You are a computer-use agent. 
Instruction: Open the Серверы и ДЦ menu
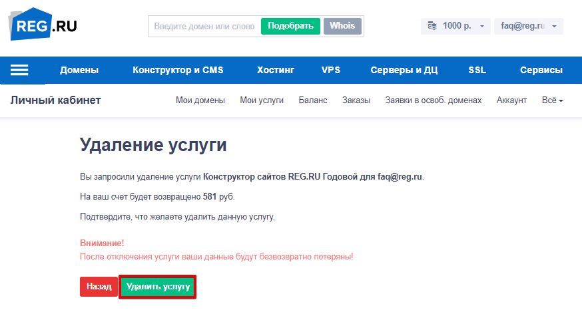pyautogui.click(x=404, y=70)
